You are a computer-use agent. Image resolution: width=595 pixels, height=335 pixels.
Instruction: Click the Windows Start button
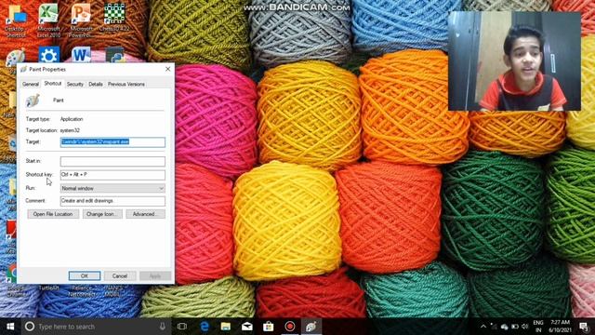(10, 327)
